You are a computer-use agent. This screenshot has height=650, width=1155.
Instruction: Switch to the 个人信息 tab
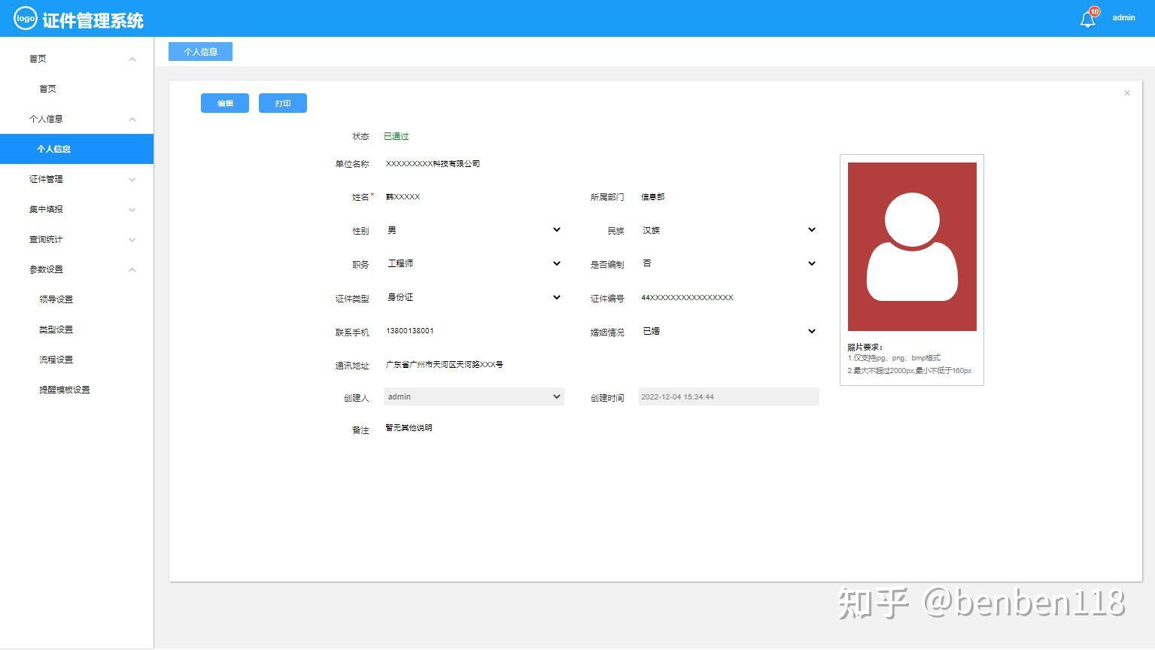[x=200, y=51]
